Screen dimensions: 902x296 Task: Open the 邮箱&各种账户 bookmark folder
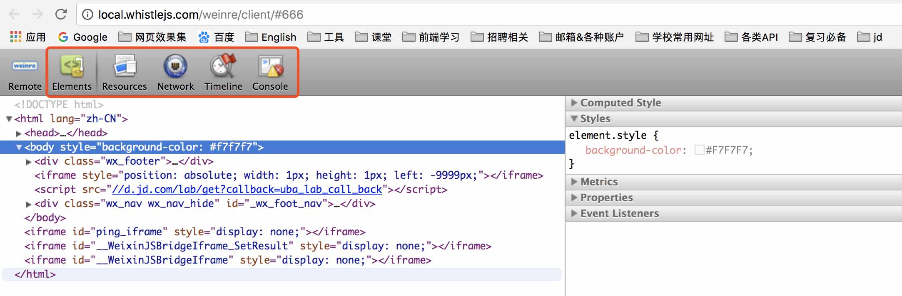tap(581, 37)
